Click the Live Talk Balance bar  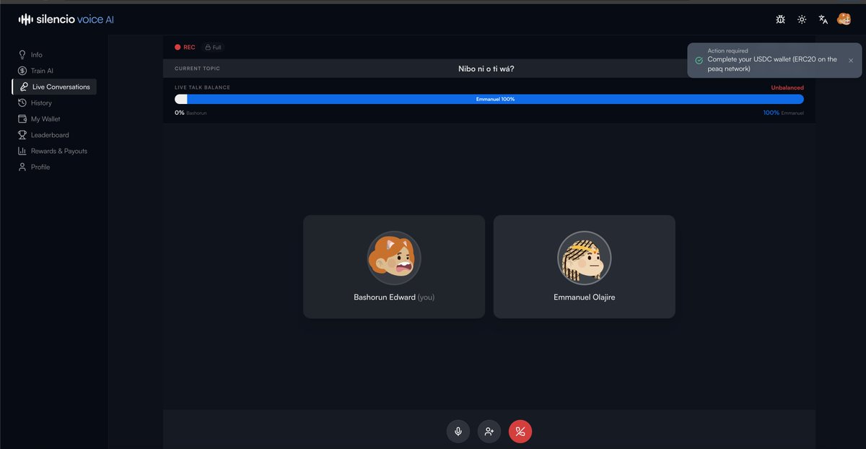489,99
